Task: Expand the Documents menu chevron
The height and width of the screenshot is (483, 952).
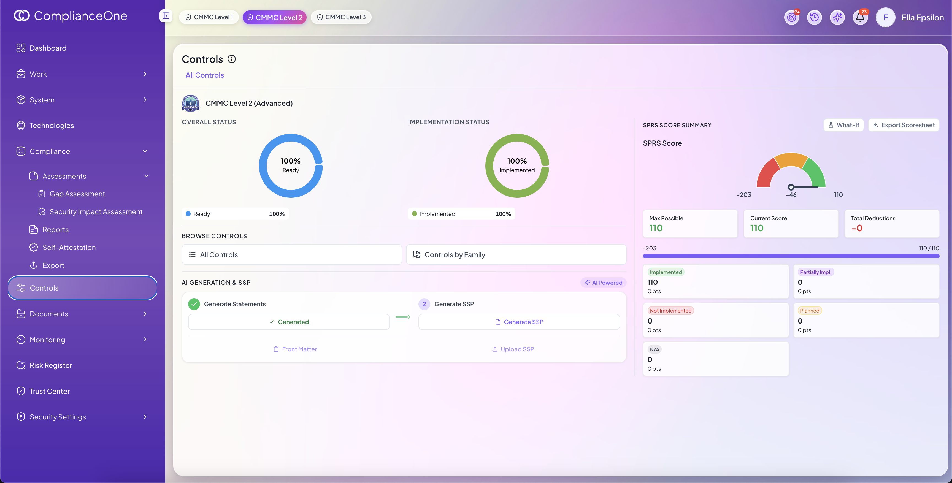Action: [145, 314]
